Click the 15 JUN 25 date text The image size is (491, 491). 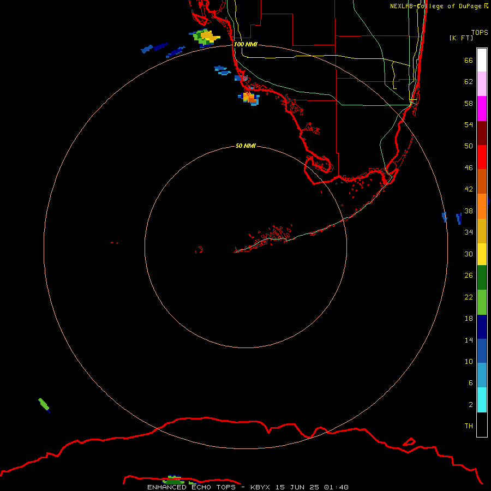point(297,487)
